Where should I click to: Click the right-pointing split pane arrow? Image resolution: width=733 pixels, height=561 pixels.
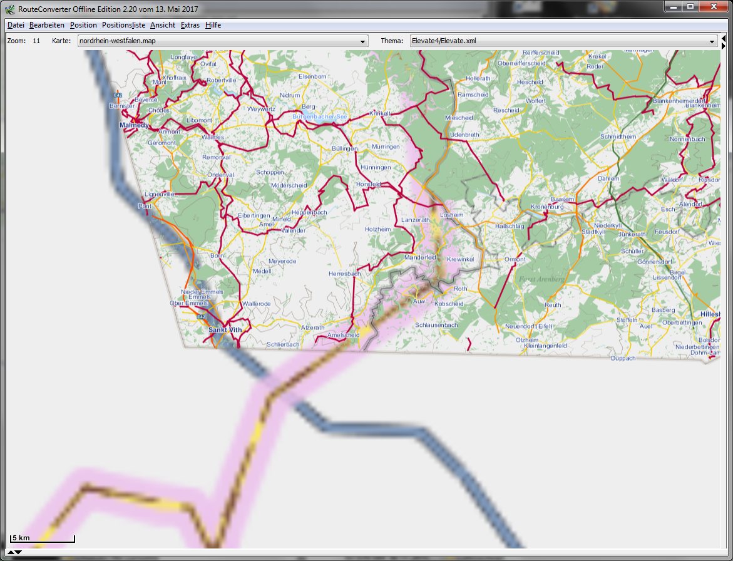pos(724,46)
